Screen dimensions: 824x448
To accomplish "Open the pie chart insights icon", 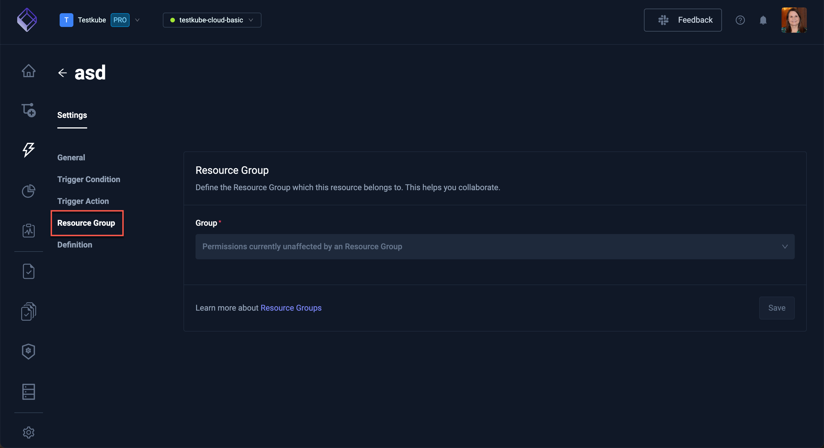I will pos(28,191).
